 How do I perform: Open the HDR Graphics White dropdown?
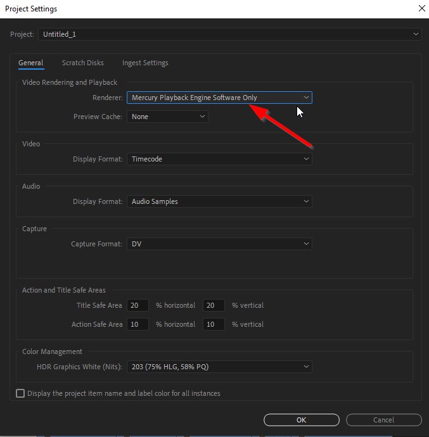pyautogui.click(x=219, y=367)
